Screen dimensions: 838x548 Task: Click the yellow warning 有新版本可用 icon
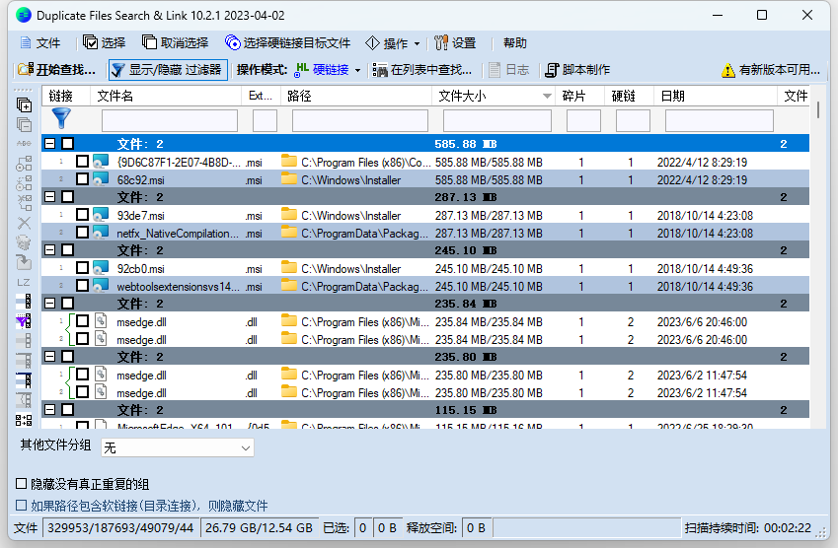point(727,70)
